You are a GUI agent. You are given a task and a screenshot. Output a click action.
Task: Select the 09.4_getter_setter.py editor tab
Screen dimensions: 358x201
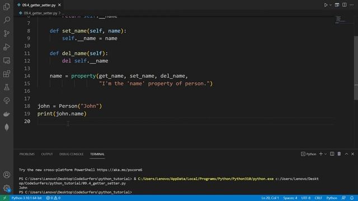click(39, 5)
